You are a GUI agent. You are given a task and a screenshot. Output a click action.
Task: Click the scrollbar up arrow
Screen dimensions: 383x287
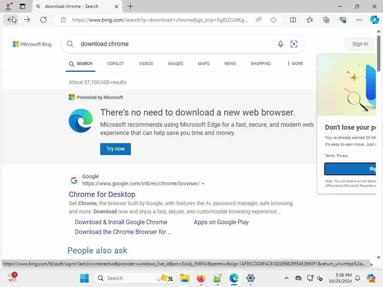pyautogui.click(x=379, y=31)
